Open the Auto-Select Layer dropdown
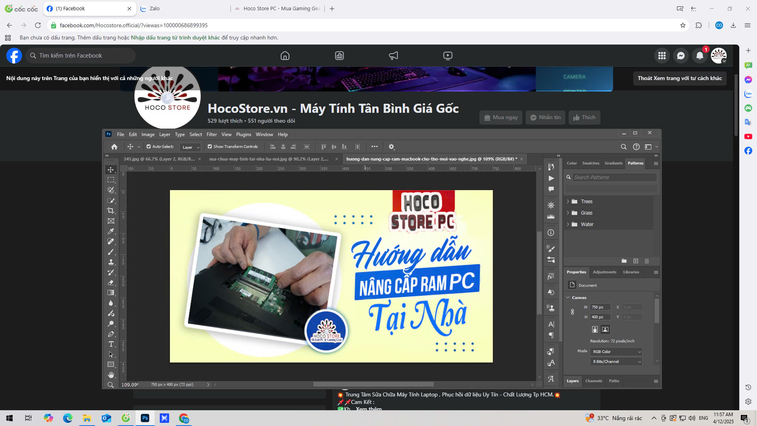 click(x=191, y=147)
